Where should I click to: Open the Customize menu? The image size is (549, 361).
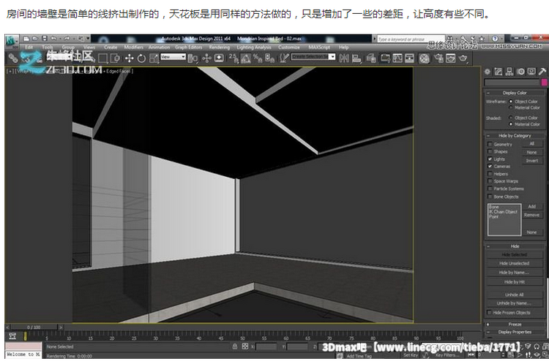tap(289, 47)
